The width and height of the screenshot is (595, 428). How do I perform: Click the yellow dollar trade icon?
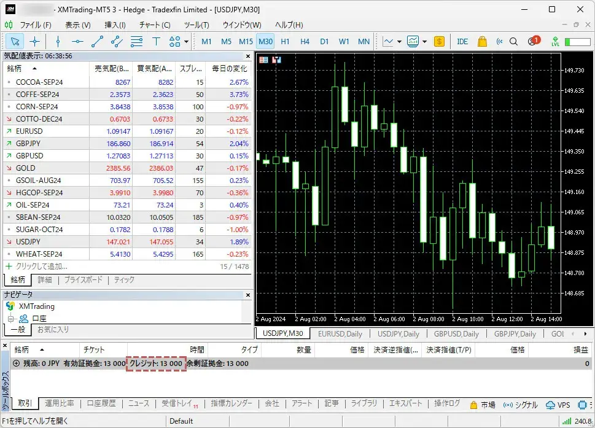click(x=439, y=41)
